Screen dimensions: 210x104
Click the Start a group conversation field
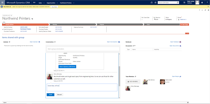83,49
